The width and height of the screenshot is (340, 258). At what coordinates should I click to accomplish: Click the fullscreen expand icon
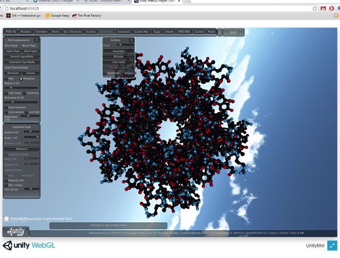point(332,245)
